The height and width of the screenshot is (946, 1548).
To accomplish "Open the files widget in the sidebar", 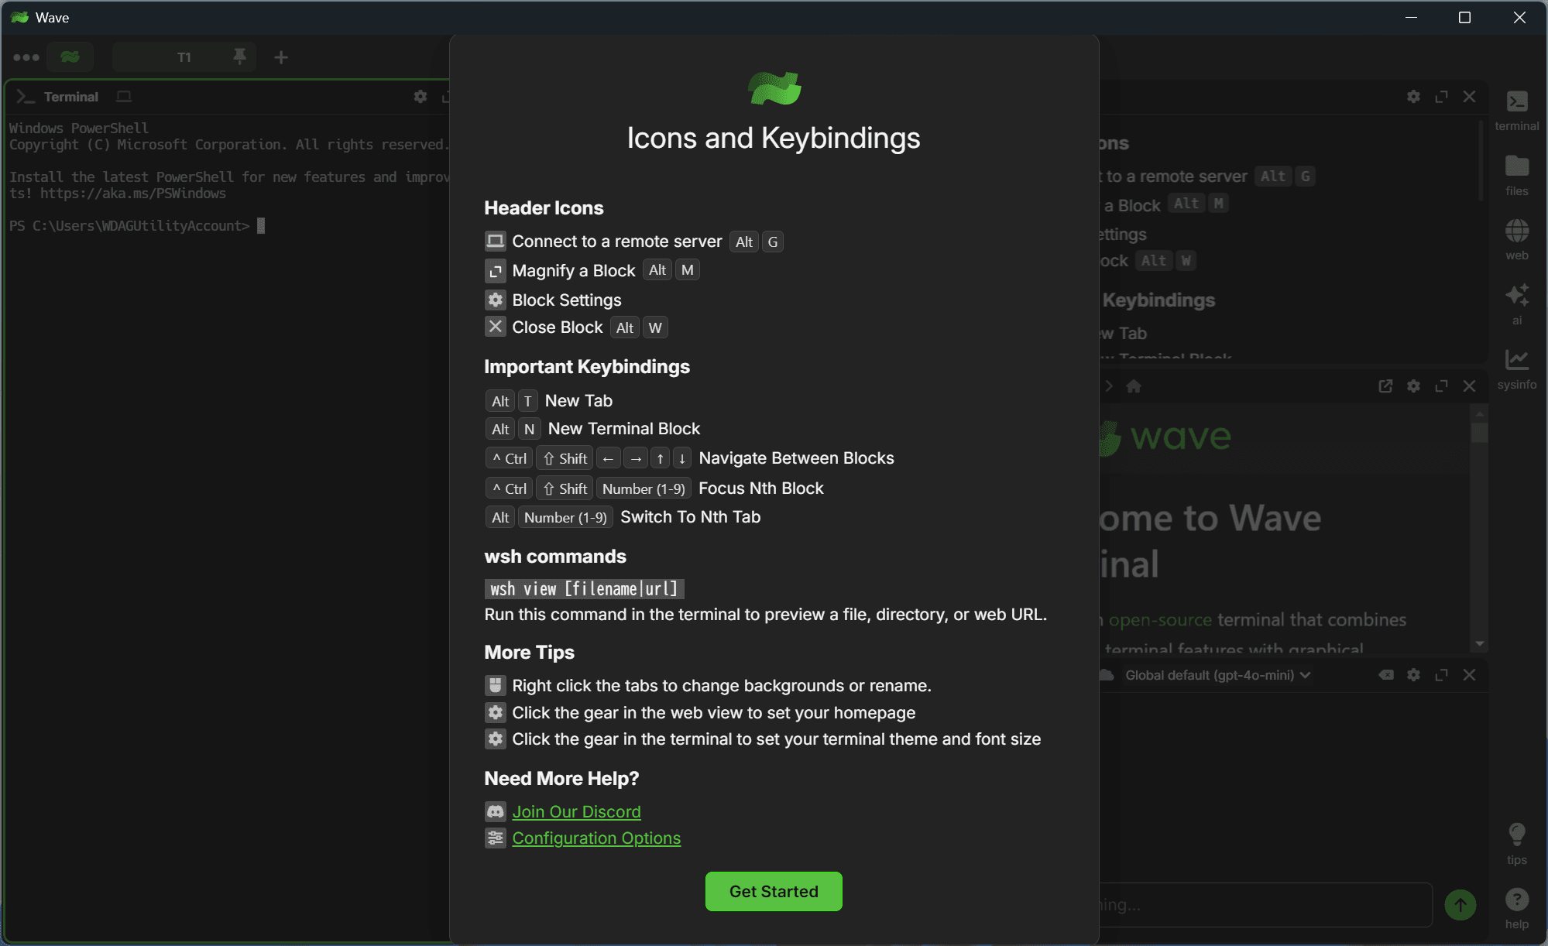I will [x=1516, y=175].
